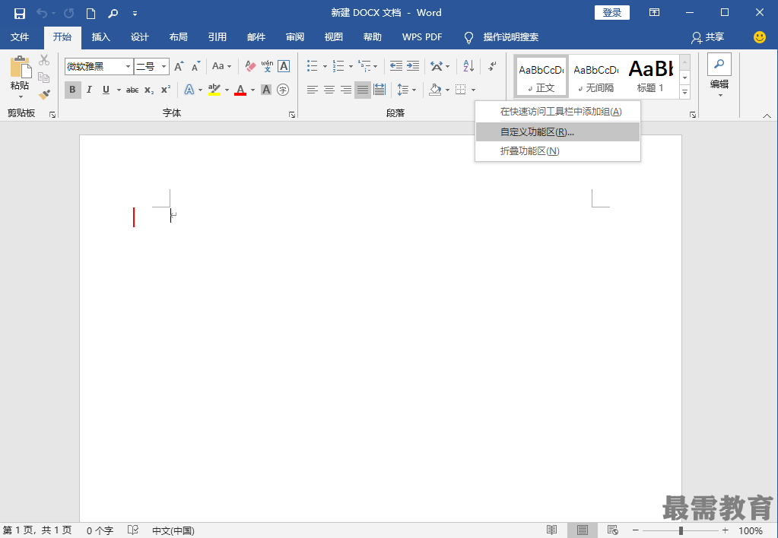778x538 pixels.
Task: Open the numbered list style dropdown arrow
Action: point(351,66)
